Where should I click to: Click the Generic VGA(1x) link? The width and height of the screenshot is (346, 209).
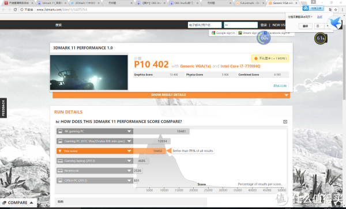[195, 66]
